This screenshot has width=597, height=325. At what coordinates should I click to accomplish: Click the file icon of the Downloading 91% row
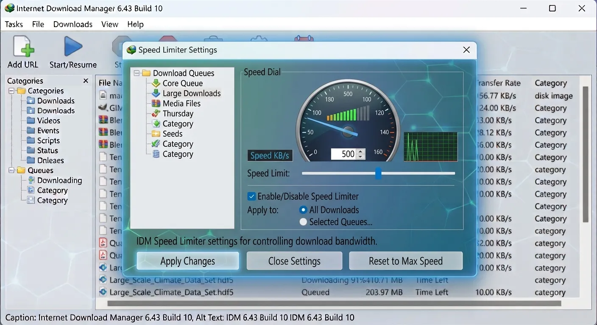(103, 280)
